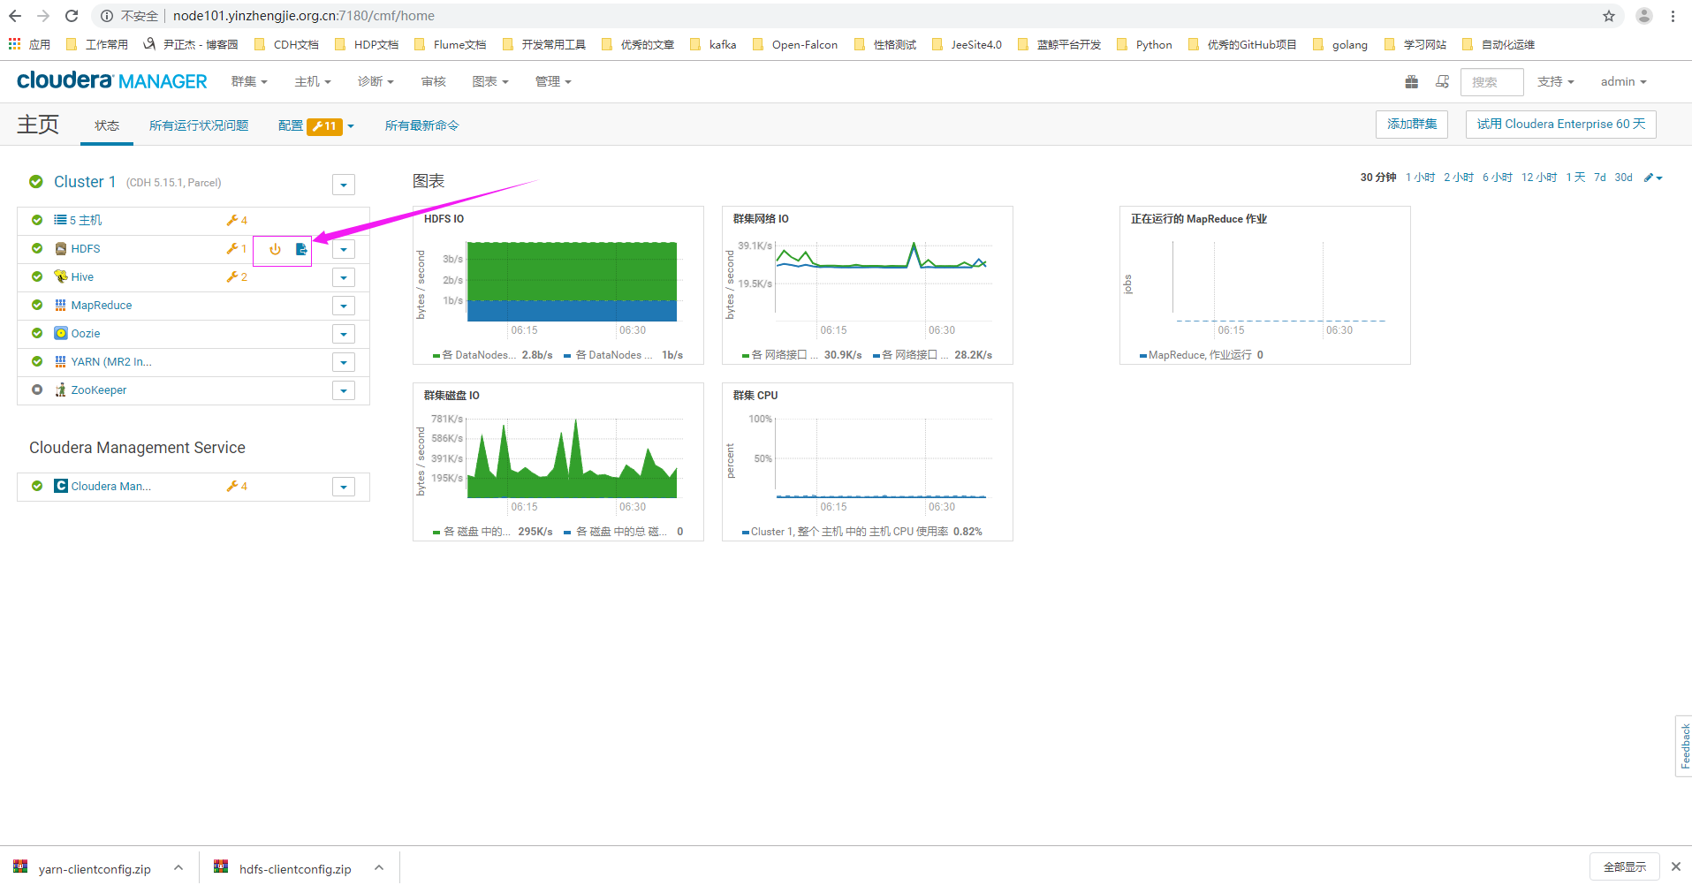Image resolution: width=1692 pixels, height=885 pixels.
Task: Open the Hive row actions dropdown
Action: click(344, 278)
